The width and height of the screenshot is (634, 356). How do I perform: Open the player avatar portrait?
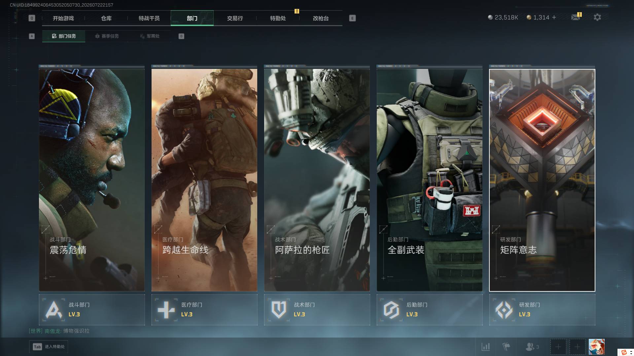[x=596, y=347]
